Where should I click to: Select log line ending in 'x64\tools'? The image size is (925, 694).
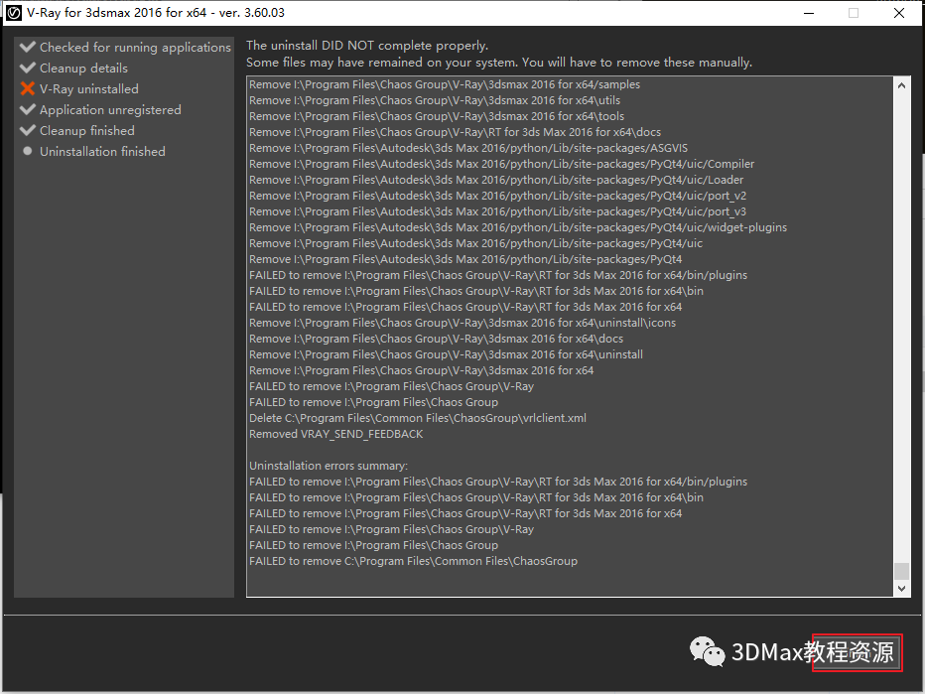point(437,116)
